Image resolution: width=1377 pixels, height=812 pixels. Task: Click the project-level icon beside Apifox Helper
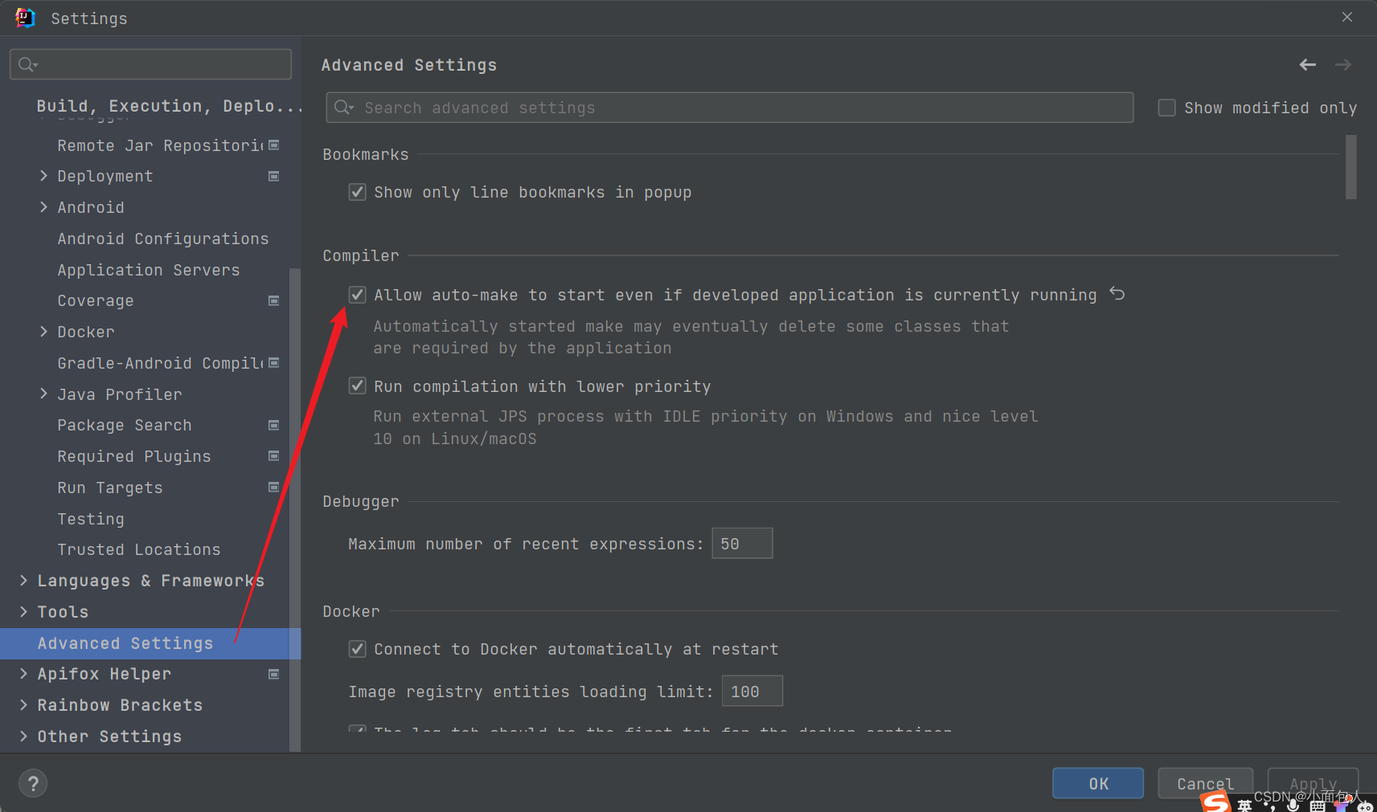274,674
